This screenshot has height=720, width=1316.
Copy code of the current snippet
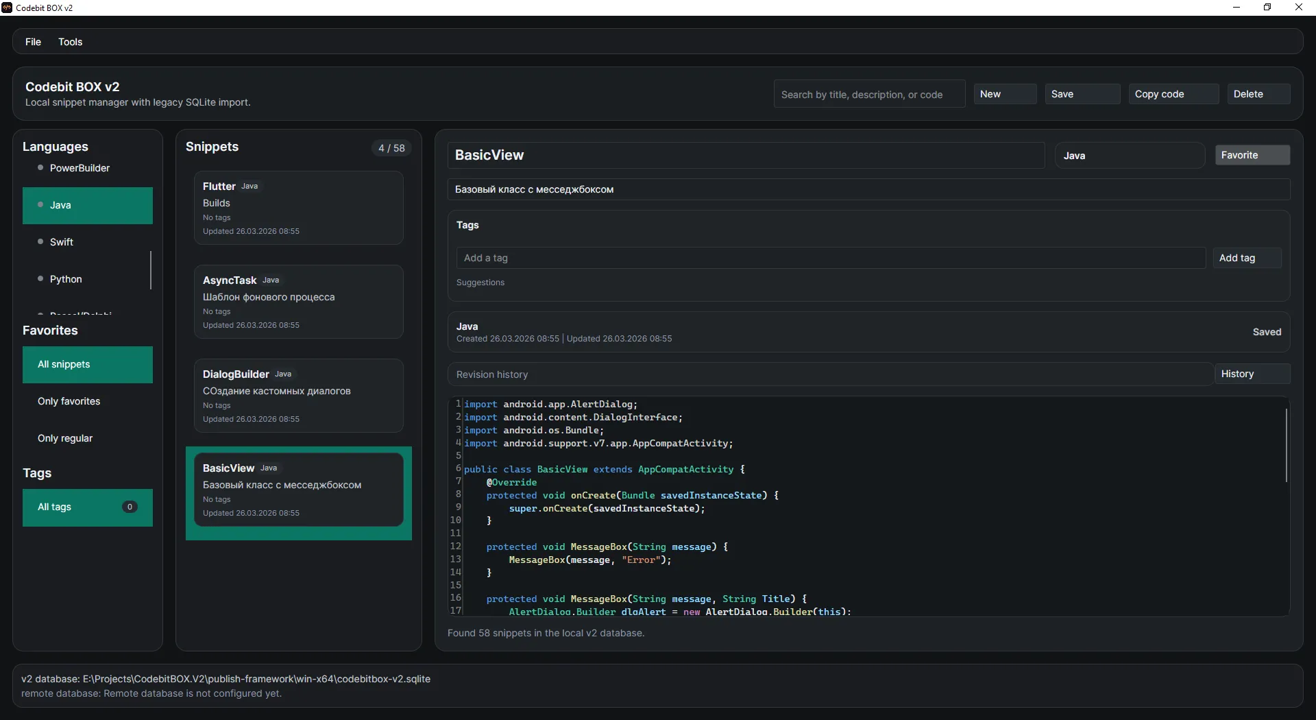pyautogui.click(x=1173, y=94)
